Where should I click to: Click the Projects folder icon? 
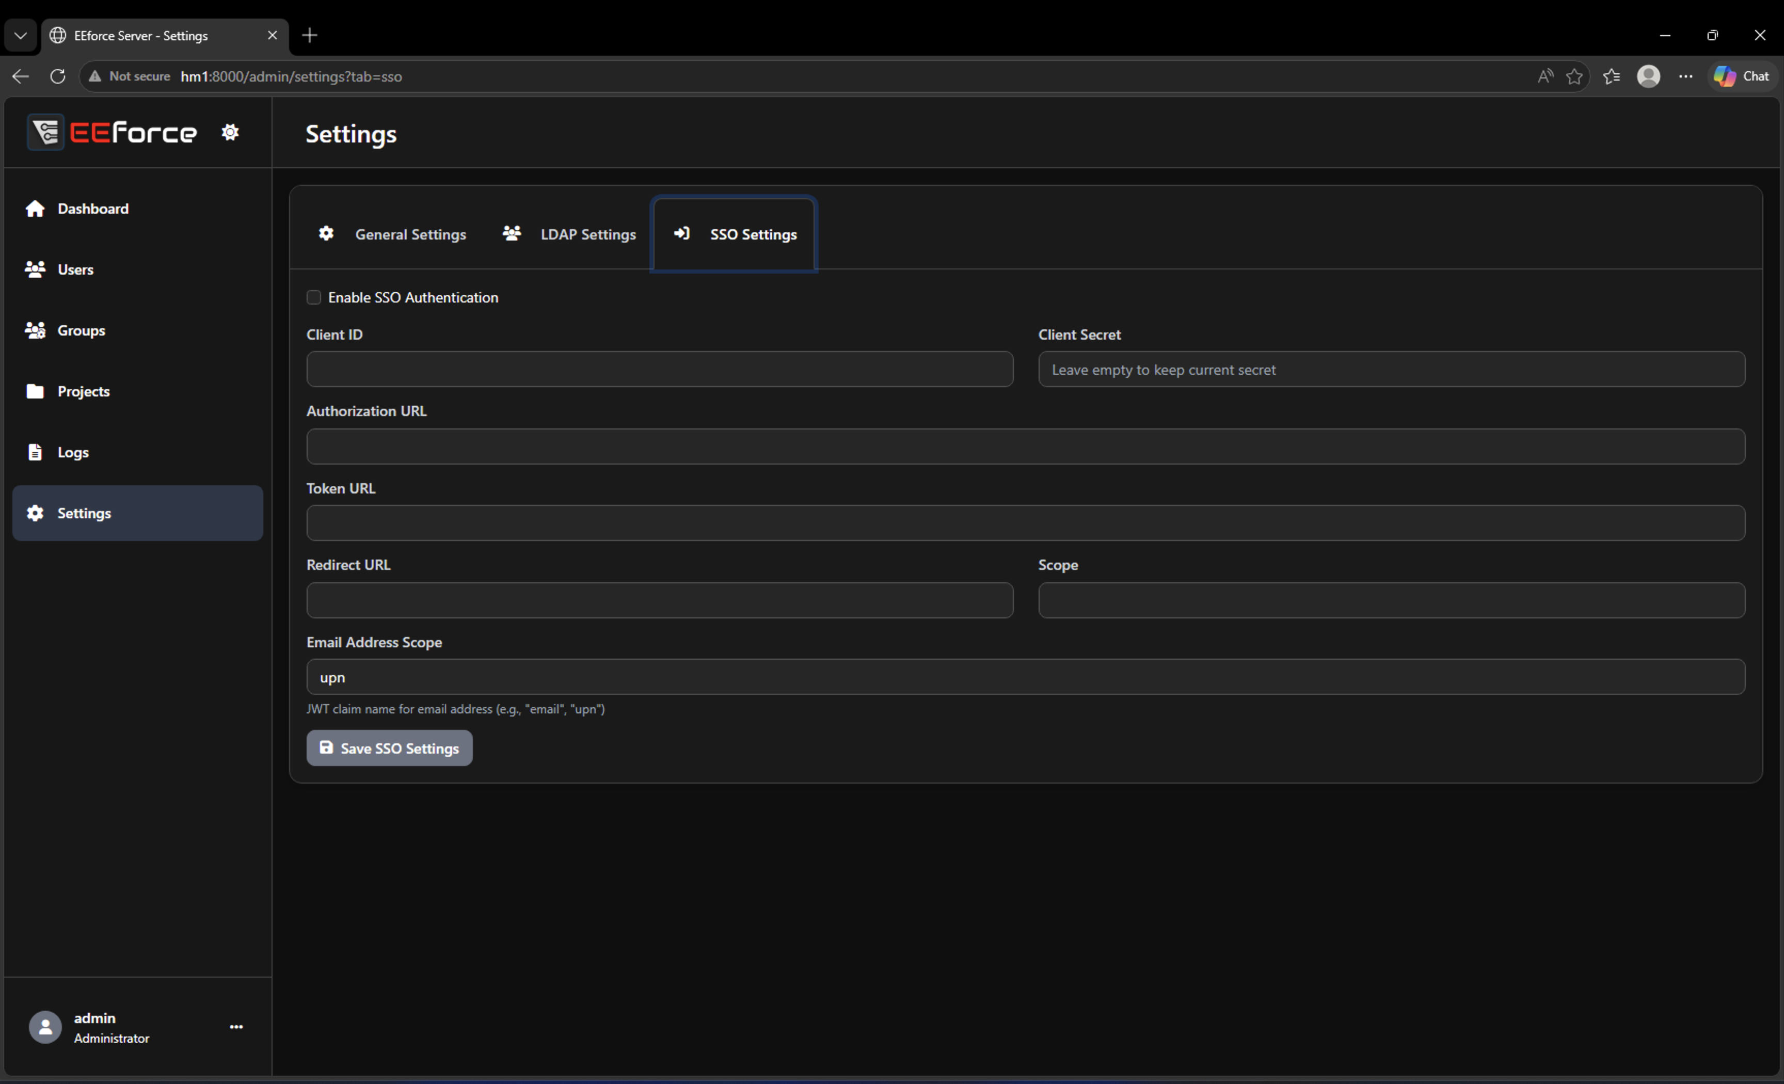point(35,391)
